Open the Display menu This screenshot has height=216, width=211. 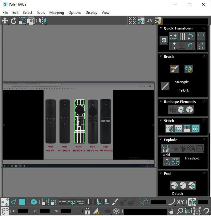click(x=91, y=13)
